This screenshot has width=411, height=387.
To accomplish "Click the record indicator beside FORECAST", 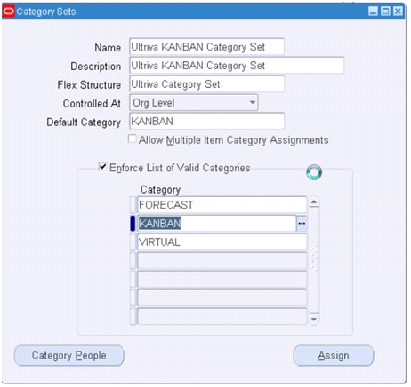I will [133, 205].
